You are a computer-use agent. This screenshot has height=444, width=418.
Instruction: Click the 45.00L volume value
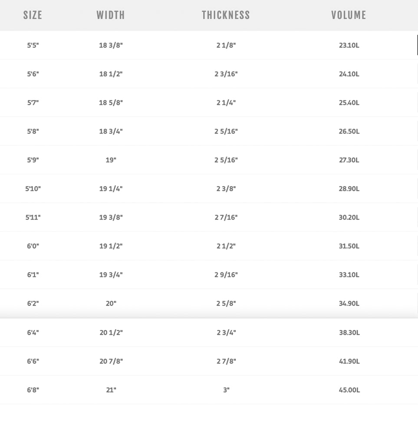pos(349,390)
